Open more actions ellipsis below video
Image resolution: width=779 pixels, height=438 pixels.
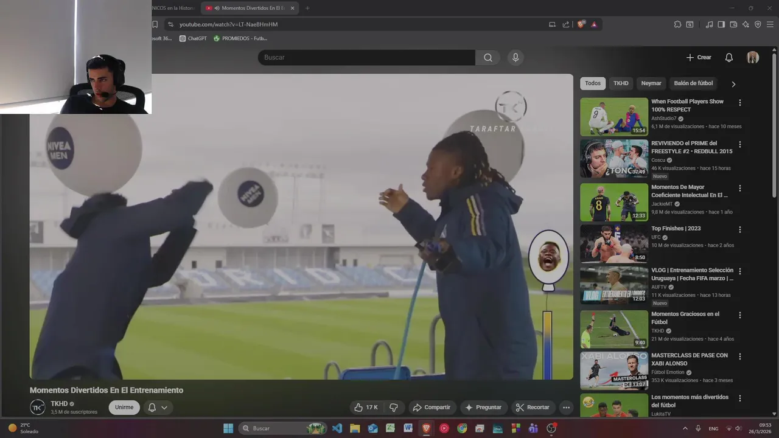click(x=566, y=408)
